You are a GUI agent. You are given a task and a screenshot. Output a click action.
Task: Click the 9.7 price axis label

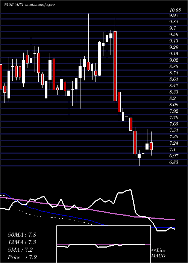pyautogui.click(x=173, y=28)
